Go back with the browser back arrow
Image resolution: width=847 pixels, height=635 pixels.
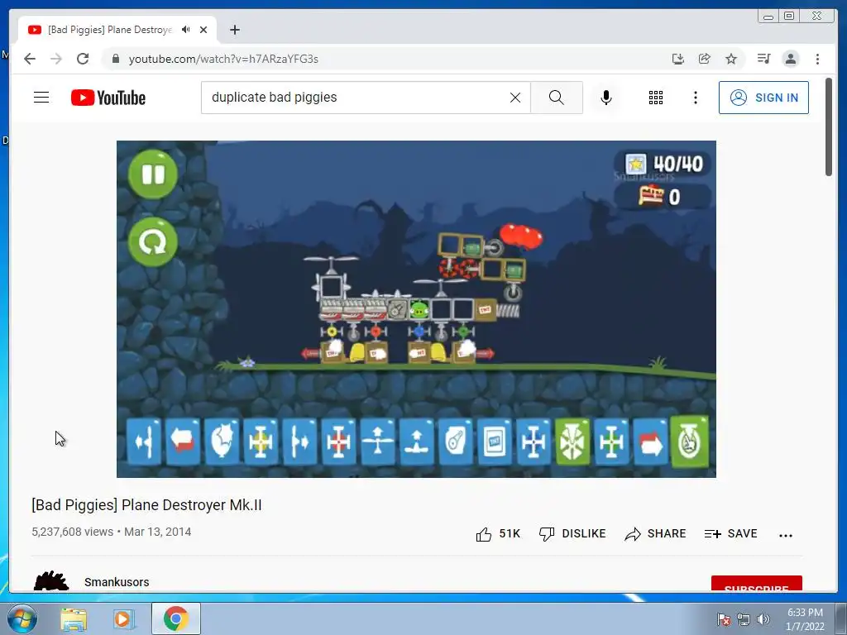point(30,59)
